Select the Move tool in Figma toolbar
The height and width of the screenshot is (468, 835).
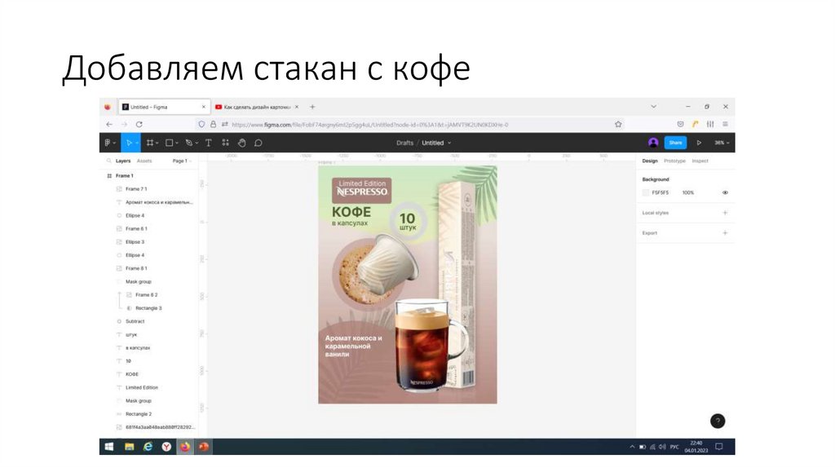129,143
